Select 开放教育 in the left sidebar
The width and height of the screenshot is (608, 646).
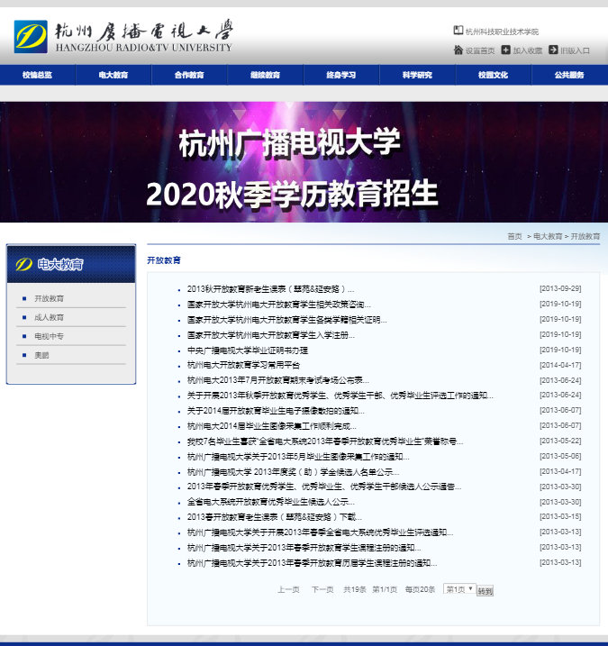49,298
